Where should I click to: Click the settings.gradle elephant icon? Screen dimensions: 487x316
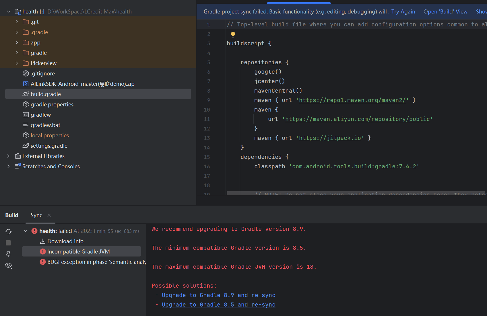[26, 146]
